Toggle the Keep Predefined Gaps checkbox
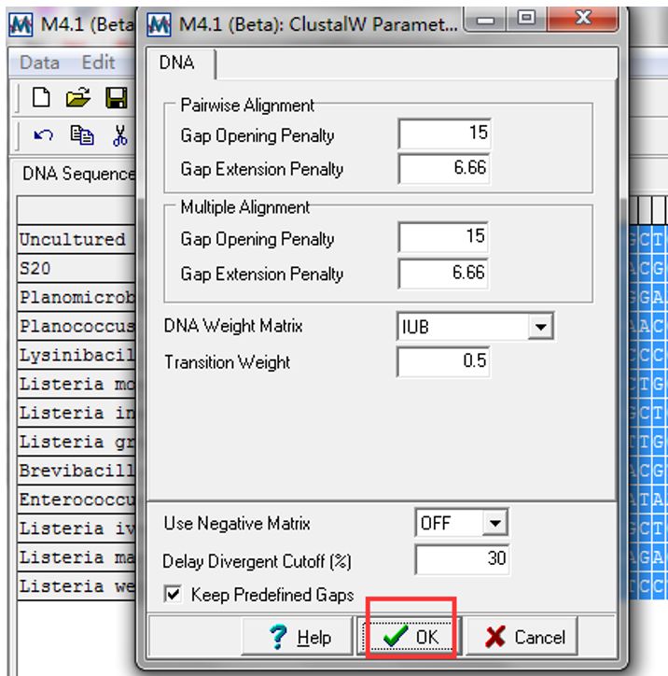 [172, 594]
